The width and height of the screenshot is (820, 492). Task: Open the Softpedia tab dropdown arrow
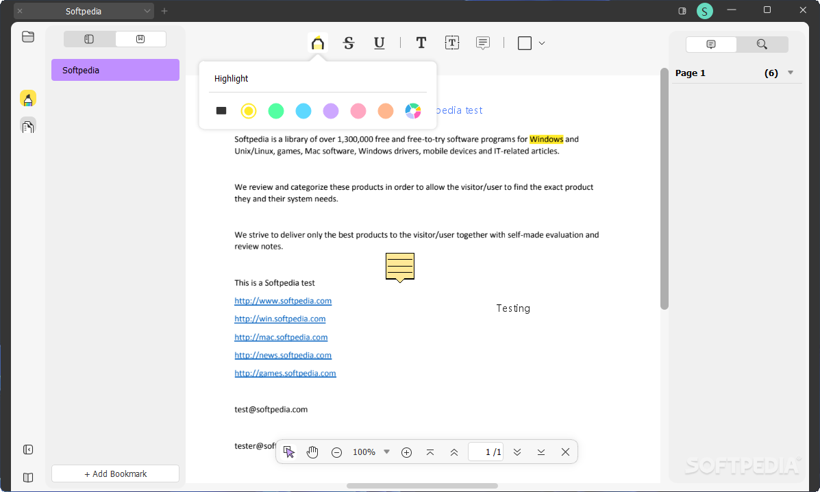click(x=147, y=11)
